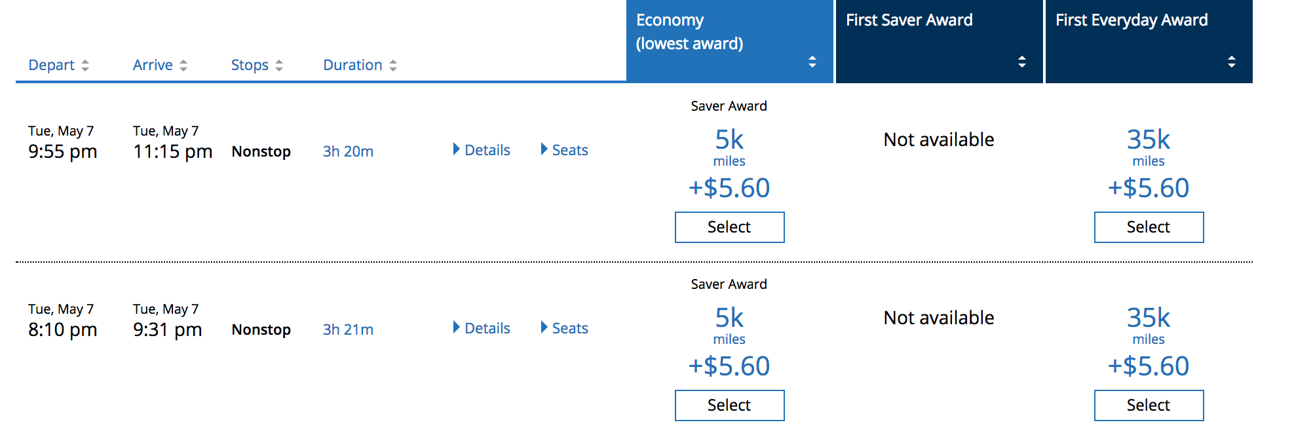Click the 3h 20m duration link
The width and height of the screenshot is (1294, 433).
click(x=347, y=151)
